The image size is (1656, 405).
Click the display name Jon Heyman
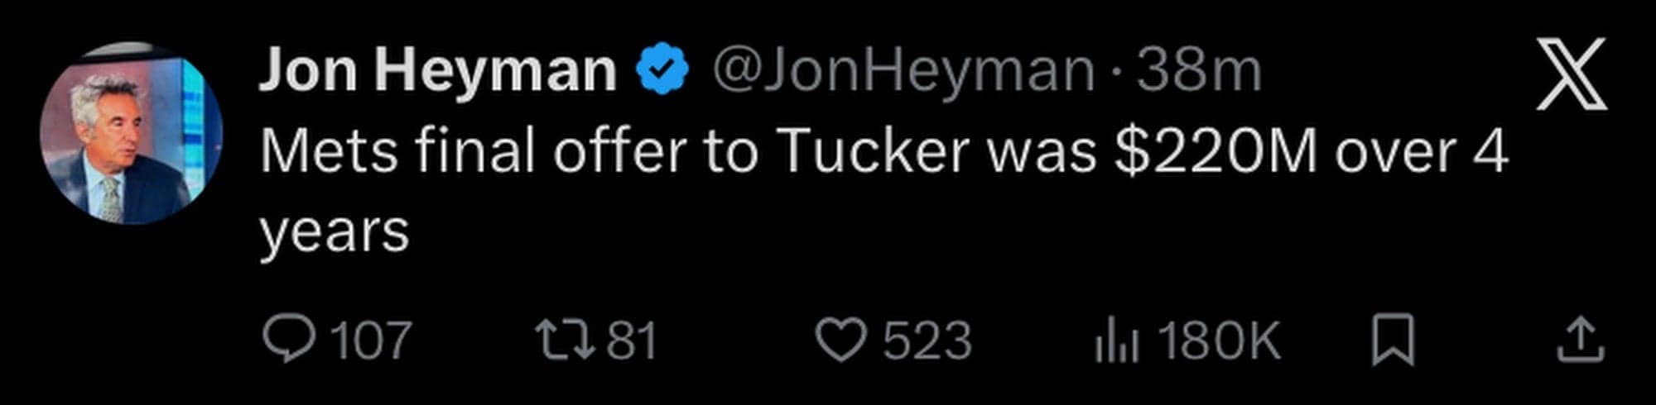click(438, 70)
